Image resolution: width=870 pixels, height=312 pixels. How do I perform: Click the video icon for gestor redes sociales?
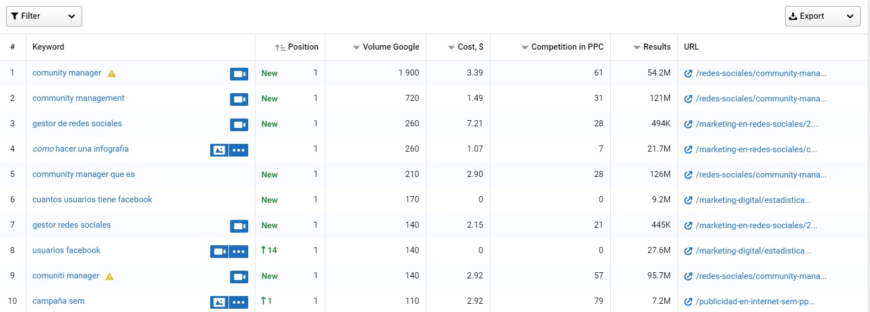pyautogui.click(x=239, y=226)
